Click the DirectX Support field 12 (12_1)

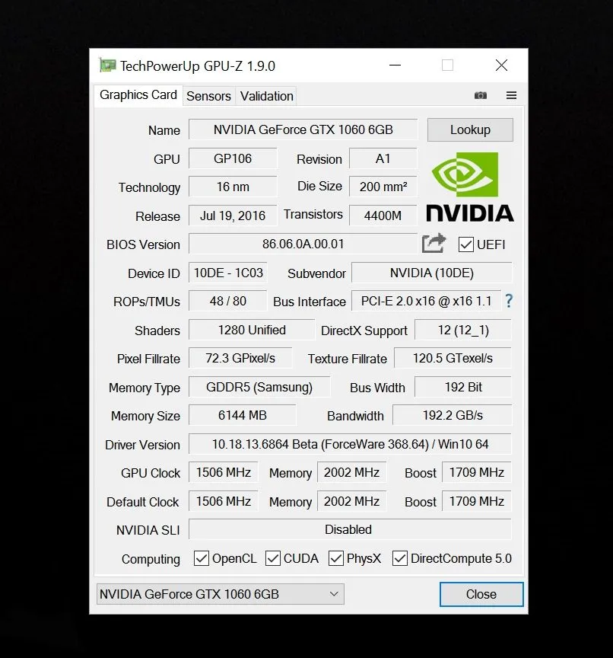[463, 330]
